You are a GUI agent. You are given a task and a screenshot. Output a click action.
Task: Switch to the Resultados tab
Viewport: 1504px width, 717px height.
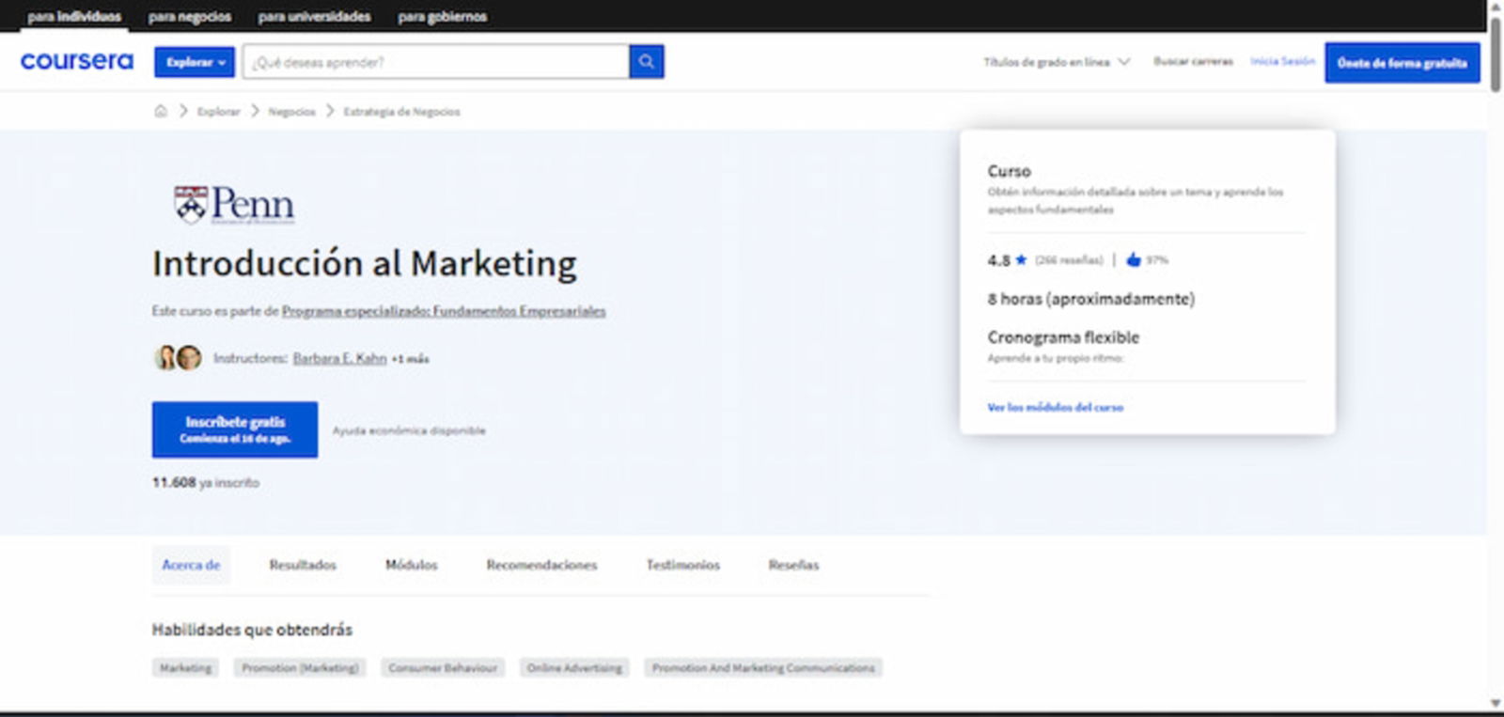pyautogui.click(x=303, y=565)
